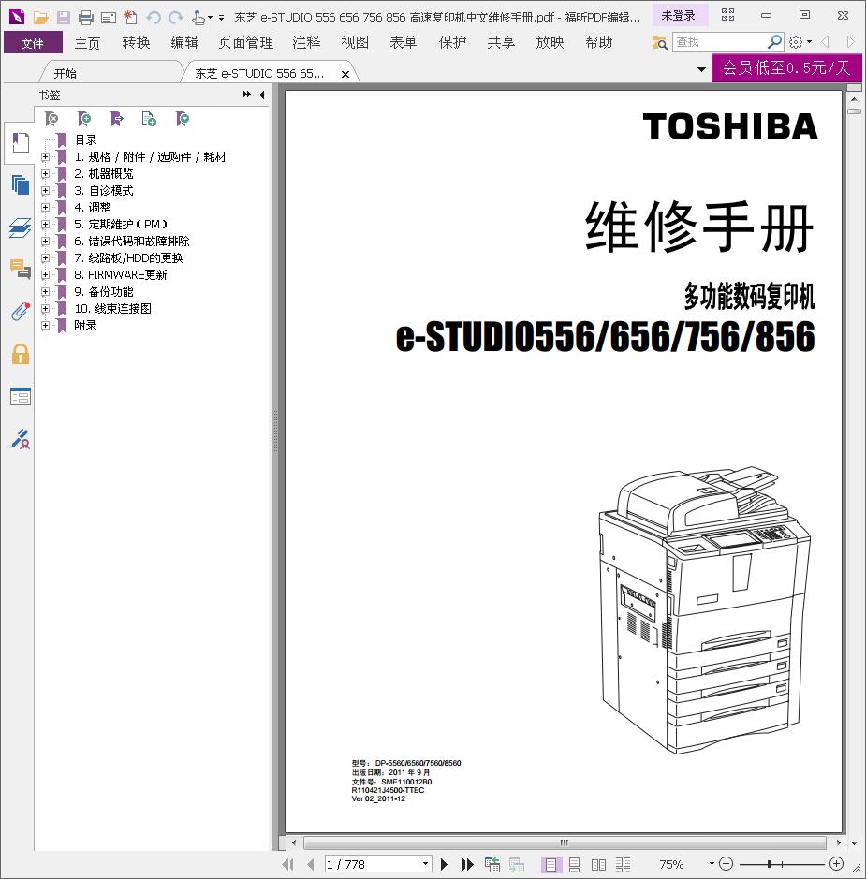866x879 pixels.
Task: Go to next page arrow
Action: [x=444, y=864]
